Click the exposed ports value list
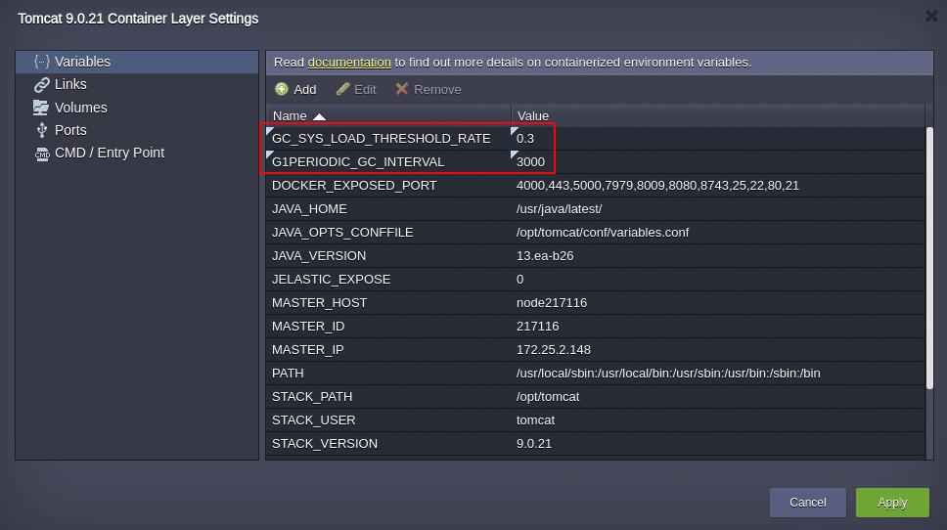Screen dimensions: 947x530 [x=657, y=186]
